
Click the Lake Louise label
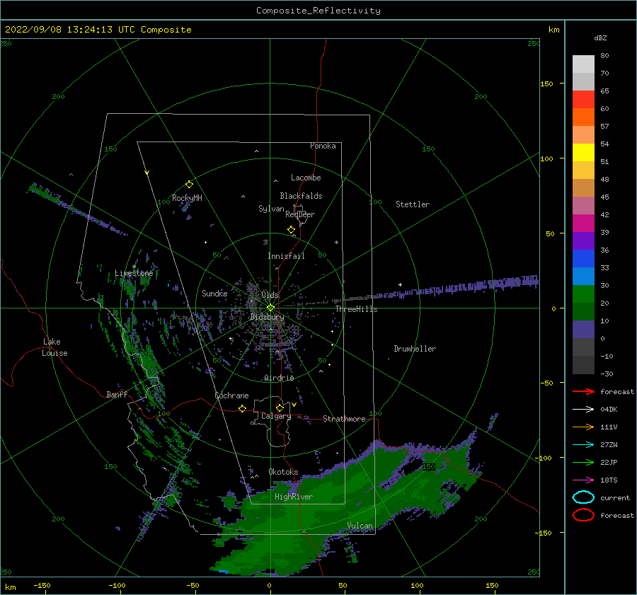[54, 347]
